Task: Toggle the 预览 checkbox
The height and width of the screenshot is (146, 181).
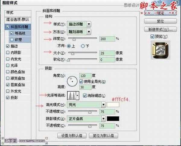Action: pyautogui.click(x=152, y=37)
